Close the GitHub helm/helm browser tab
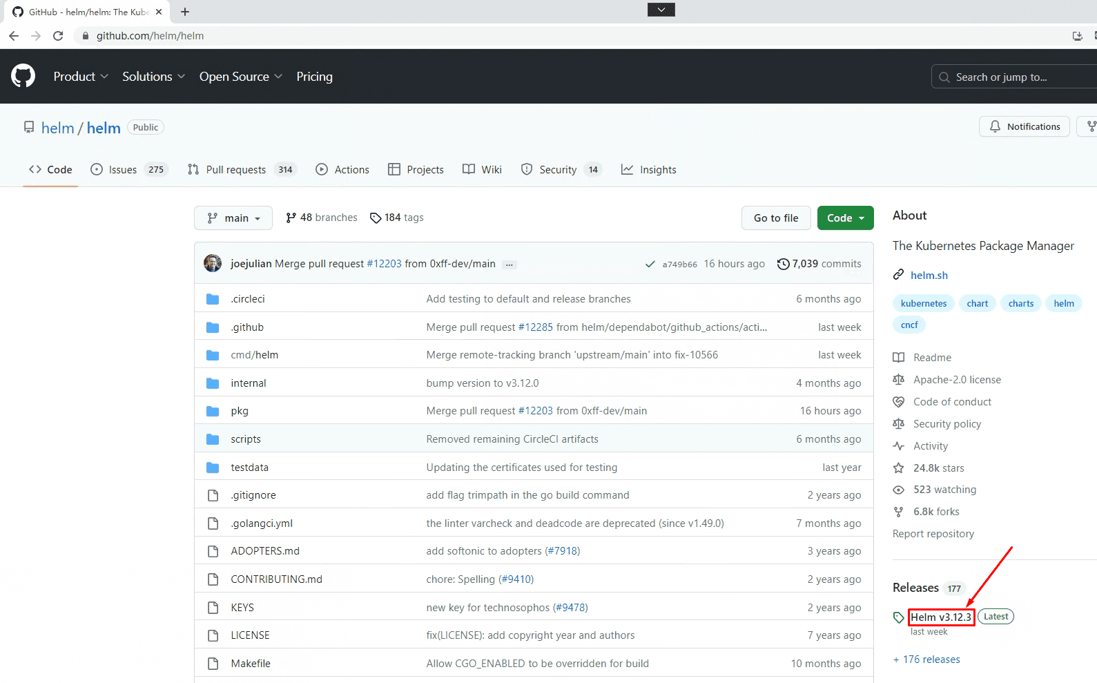 159,12
